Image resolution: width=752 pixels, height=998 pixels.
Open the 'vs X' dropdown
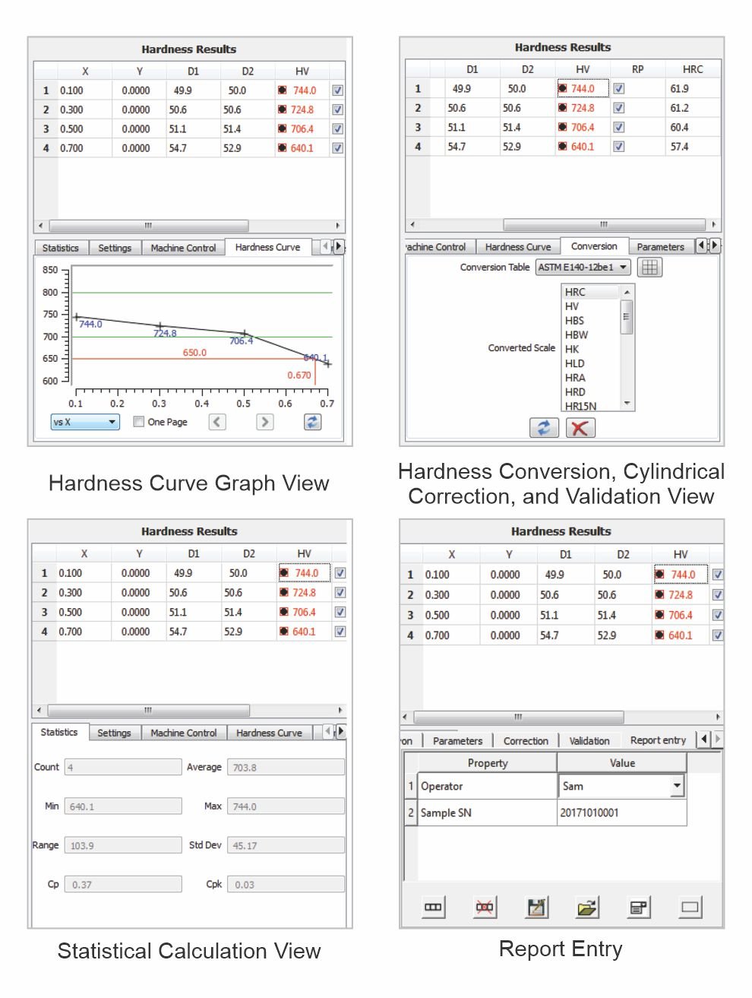coord(85,422)
